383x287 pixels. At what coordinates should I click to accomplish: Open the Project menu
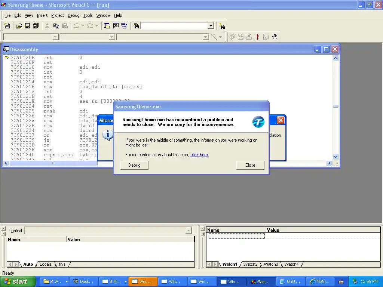[x=57, y=15]
